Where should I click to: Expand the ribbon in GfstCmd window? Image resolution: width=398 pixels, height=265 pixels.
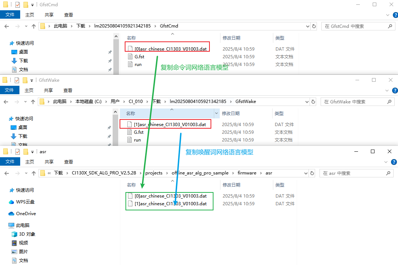[388, 15]
